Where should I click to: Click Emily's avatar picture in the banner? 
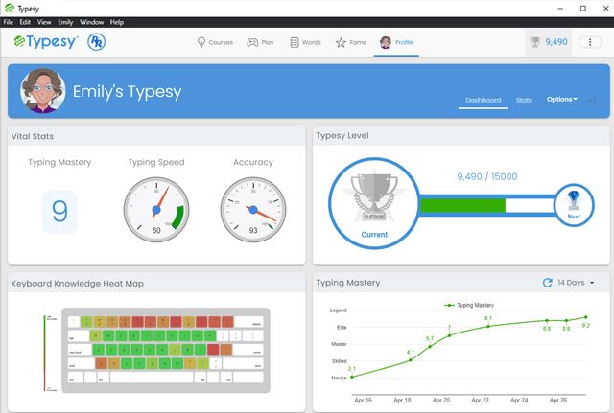coord(43,93)
